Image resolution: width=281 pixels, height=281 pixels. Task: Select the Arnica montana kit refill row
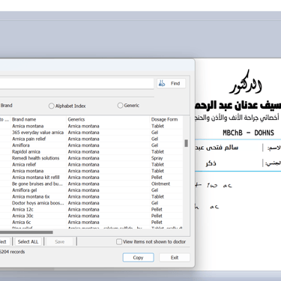point(91,178)
